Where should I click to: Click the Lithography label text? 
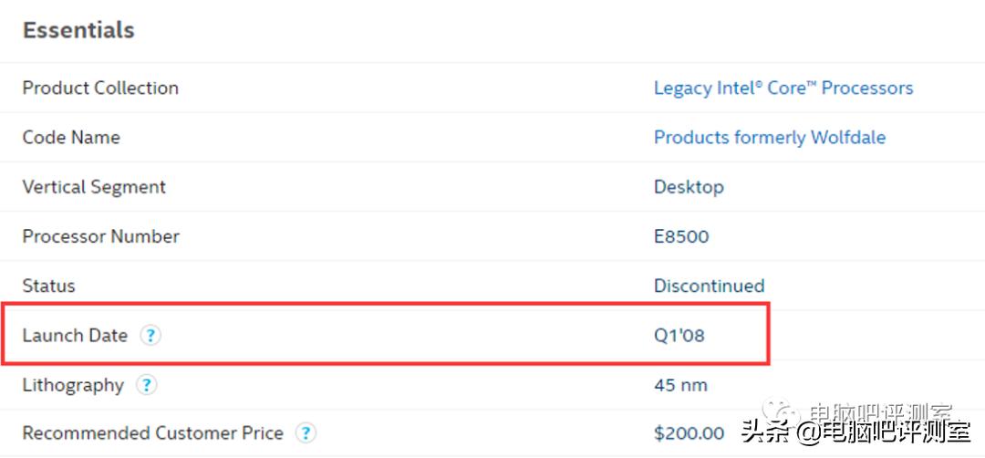point(73,385)
